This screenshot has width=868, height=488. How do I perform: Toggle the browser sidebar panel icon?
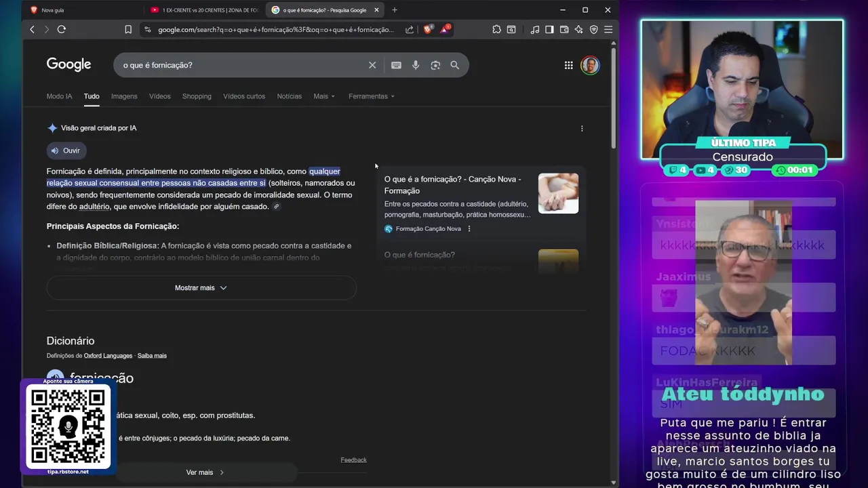(x=549, y=29)
